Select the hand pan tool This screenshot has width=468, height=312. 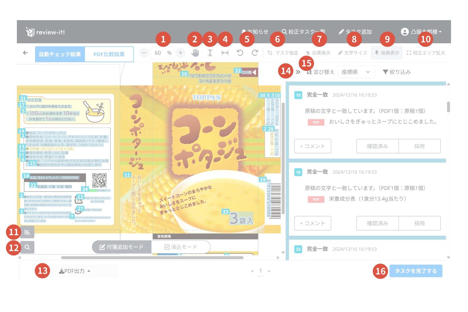coord(195,53)
